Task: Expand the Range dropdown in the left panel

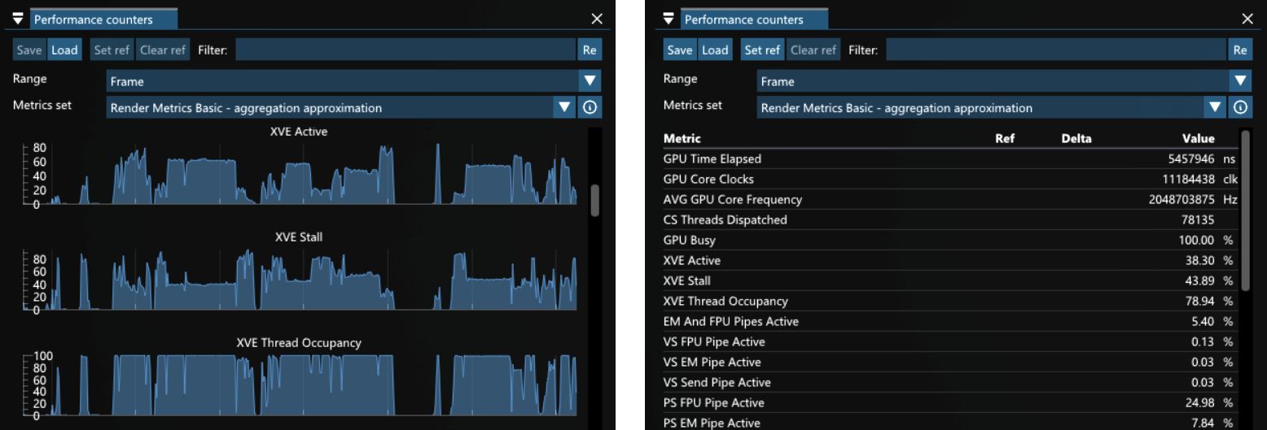Action: point(590,80)
